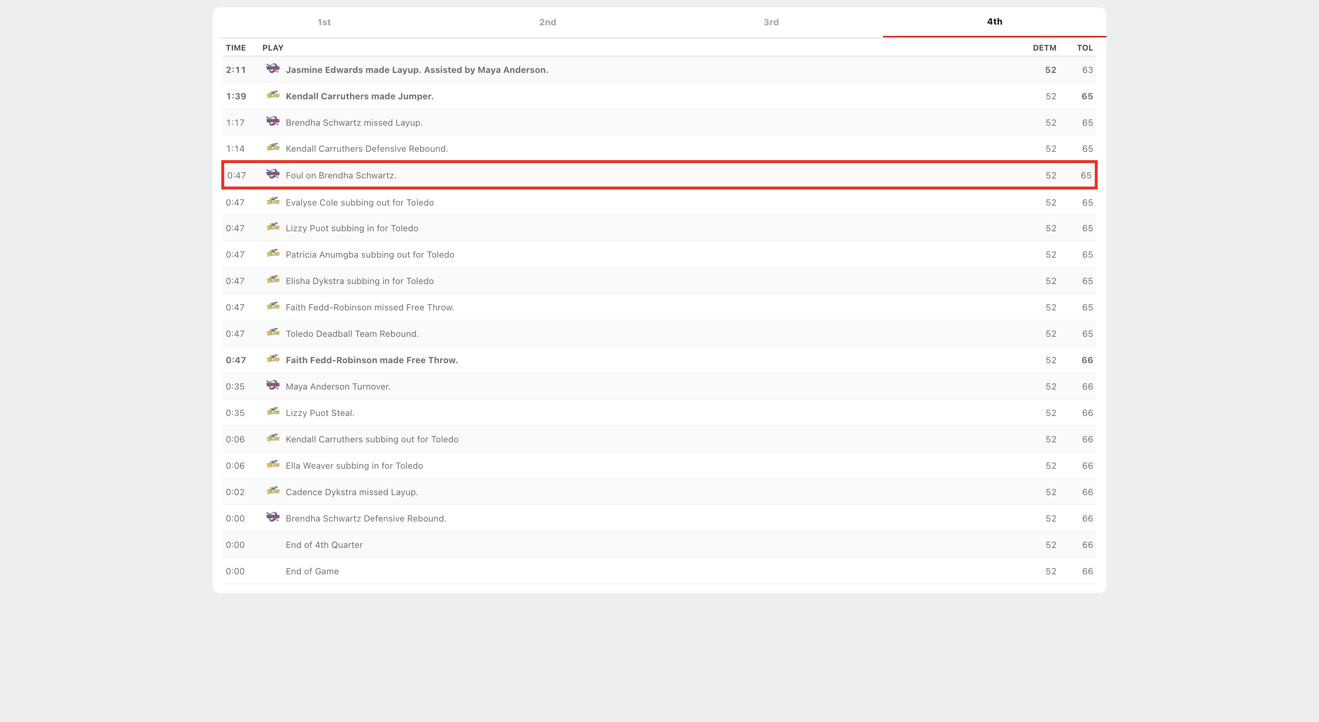Switch to the 1st quarter tab

click(324, 22)
